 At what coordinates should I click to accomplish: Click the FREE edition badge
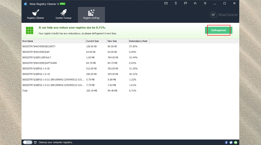coord(63,4)
